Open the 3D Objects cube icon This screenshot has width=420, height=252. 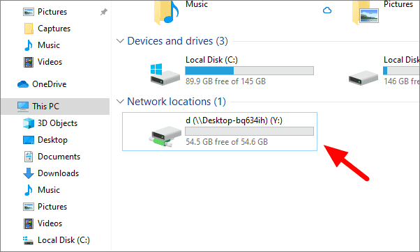pos(29,123)
